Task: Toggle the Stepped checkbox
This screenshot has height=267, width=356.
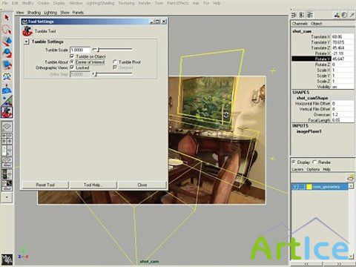Action: pyautogui.click(x=115, y=67)
